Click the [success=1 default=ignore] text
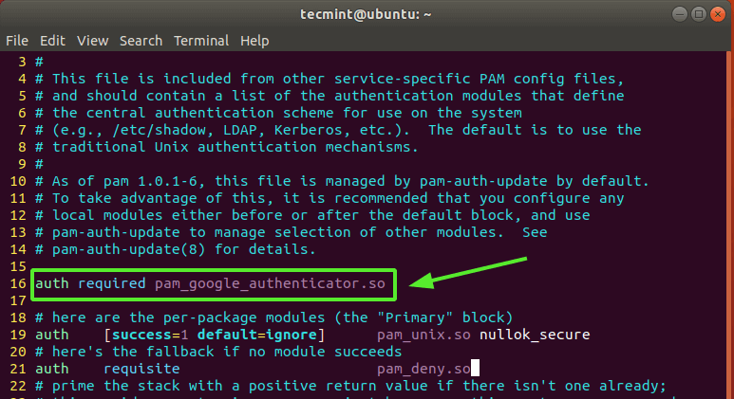734x399 pixels. pyautogui.click(x=215, y=335)
